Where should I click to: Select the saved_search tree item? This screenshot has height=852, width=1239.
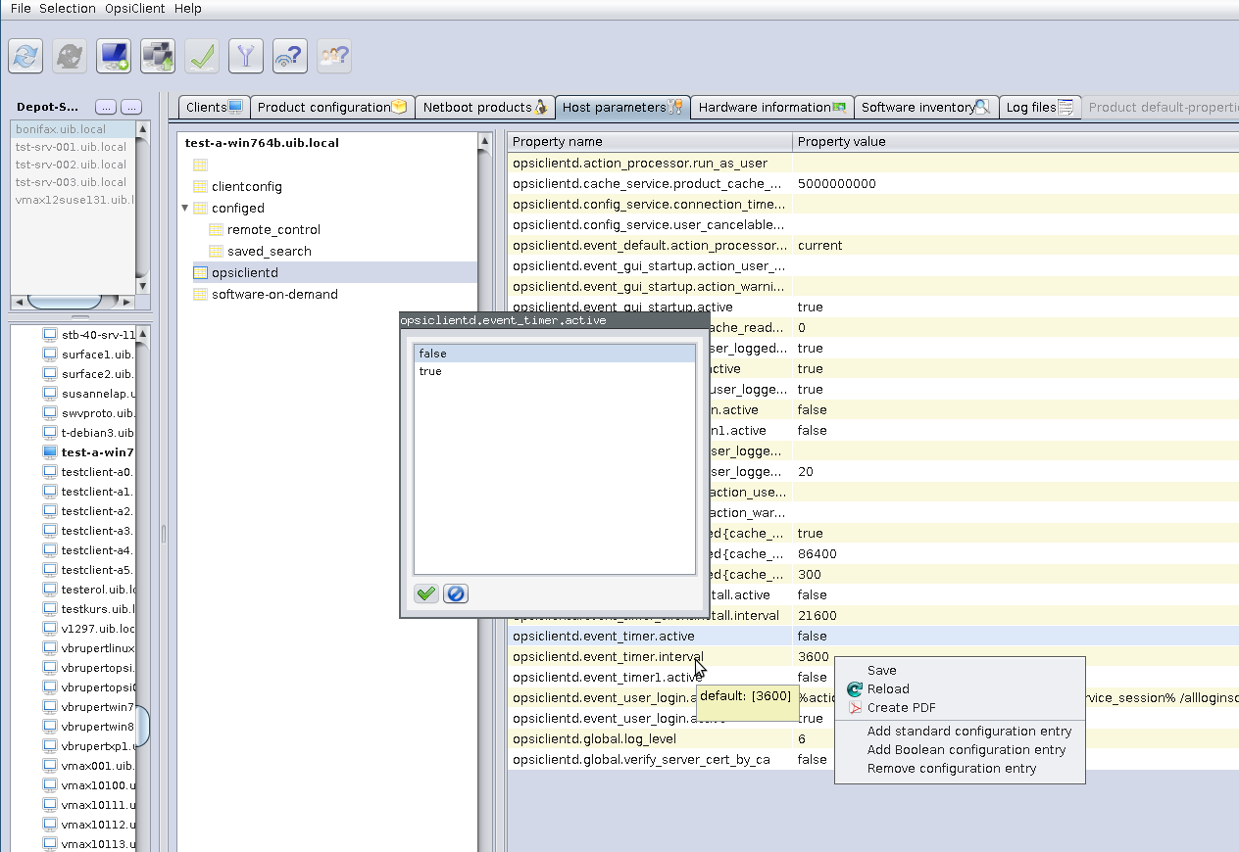click(x=270, y=252)
